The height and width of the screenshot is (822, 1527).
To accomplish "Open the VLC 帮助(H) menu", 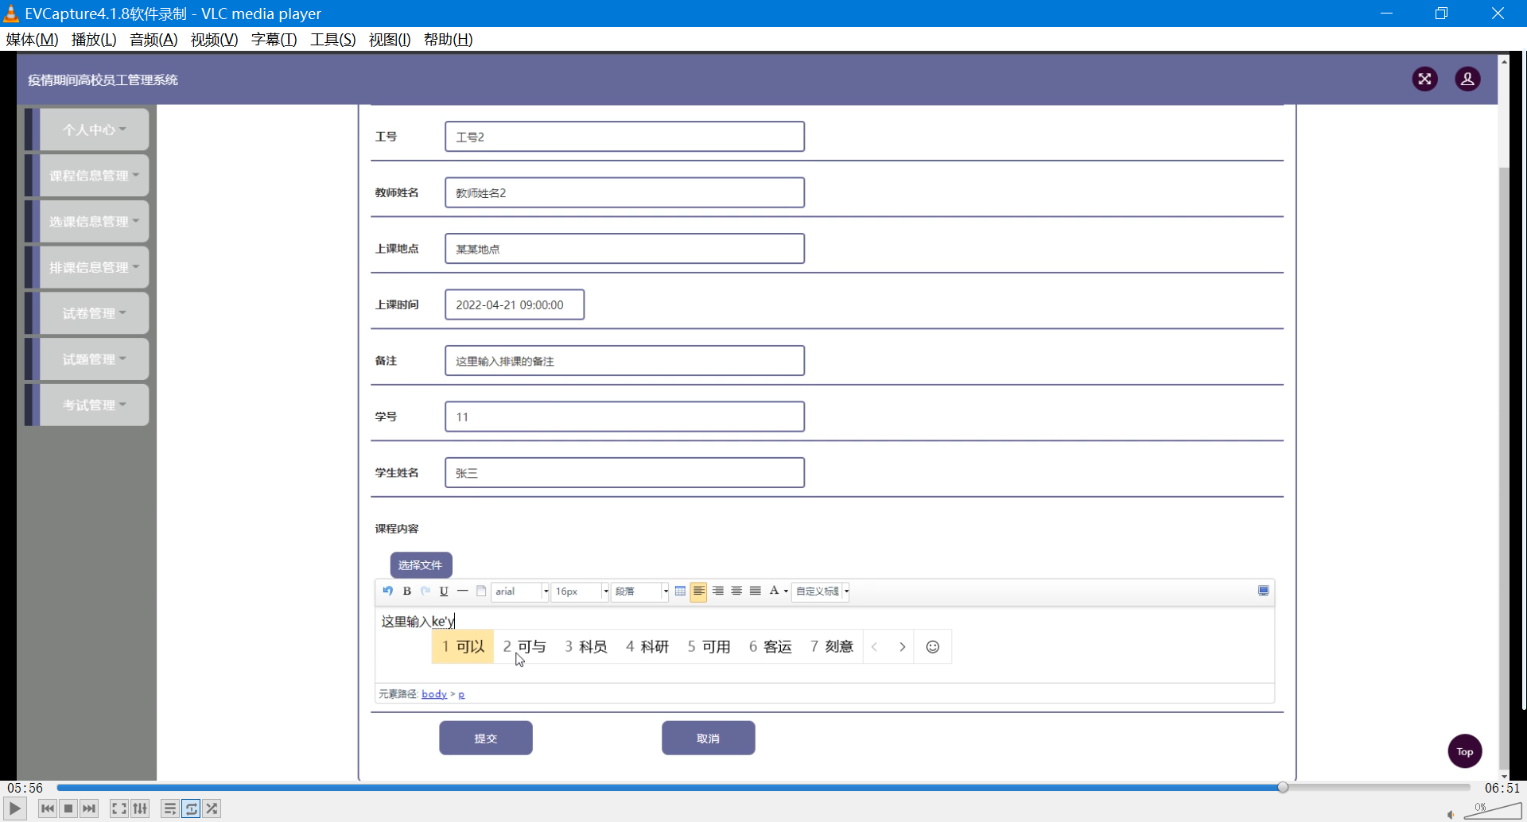I will 448,39.
